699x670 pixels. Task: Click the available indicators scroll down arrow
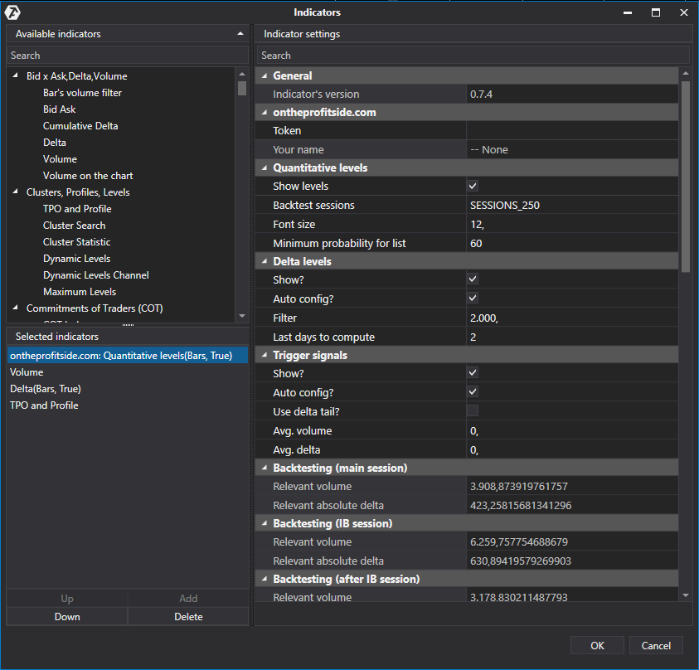[x=242, y=316]
